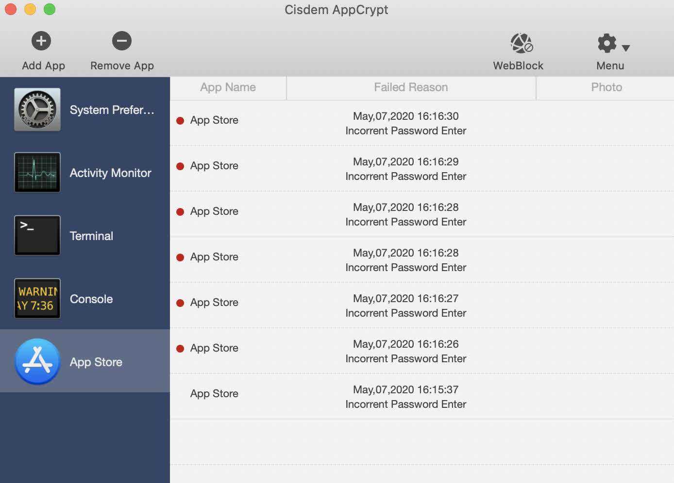Image resolution: width=674 pixels, height=483 pixels.
Task: Click the Photo column header
Action: tap(606, 87)
